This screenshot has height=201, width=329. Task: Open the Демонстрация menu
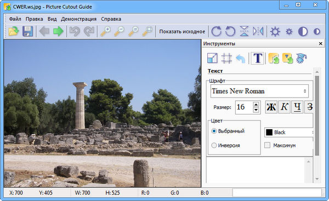tap(78, 19)
